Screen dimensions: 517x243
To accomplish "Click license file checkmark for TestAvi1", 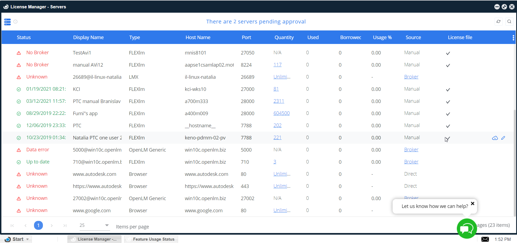I will (x=448, y=53).
